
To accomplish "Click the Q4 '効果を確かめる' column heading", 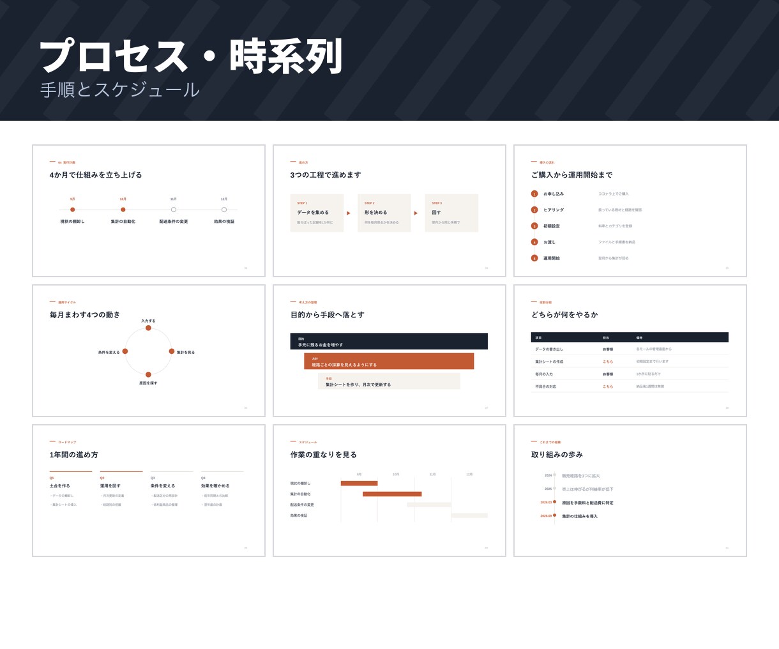I will pos(215,486).
